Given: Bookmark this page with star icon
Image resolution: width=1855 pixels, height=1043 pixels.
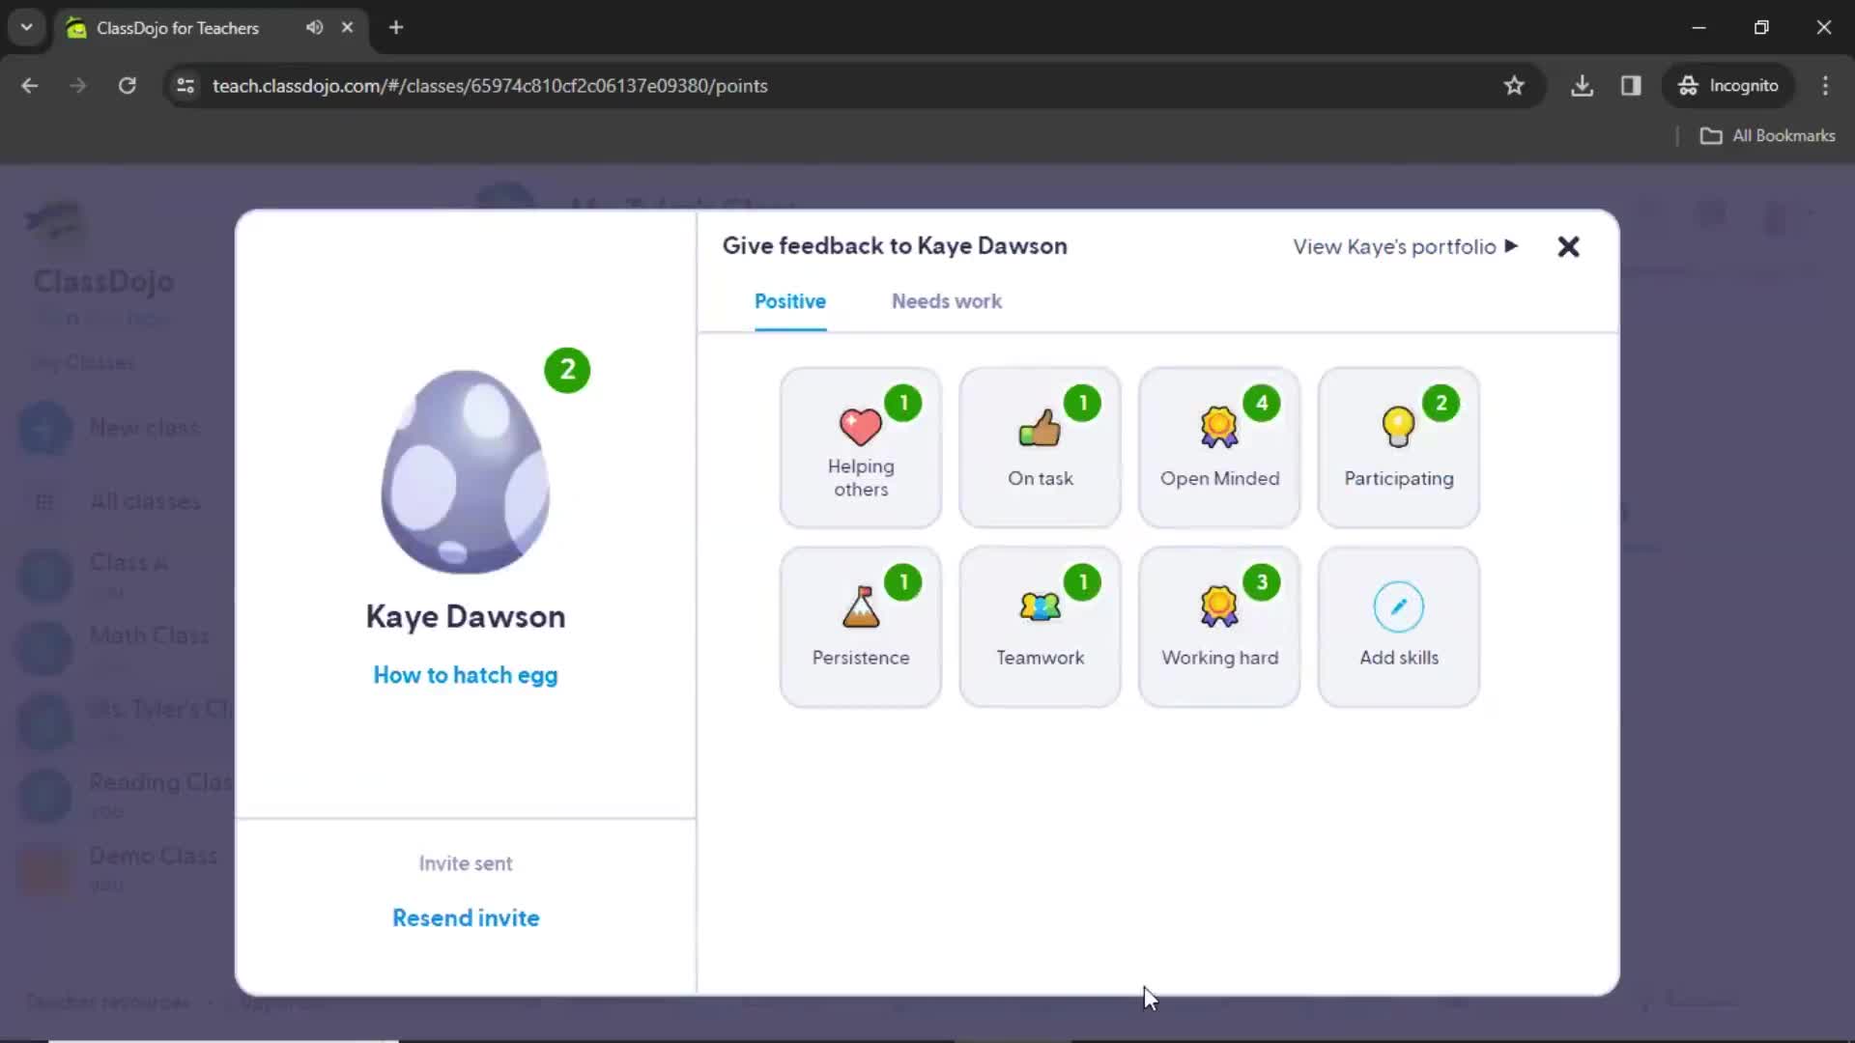Looking at the screenshot, I should 1513,86.
